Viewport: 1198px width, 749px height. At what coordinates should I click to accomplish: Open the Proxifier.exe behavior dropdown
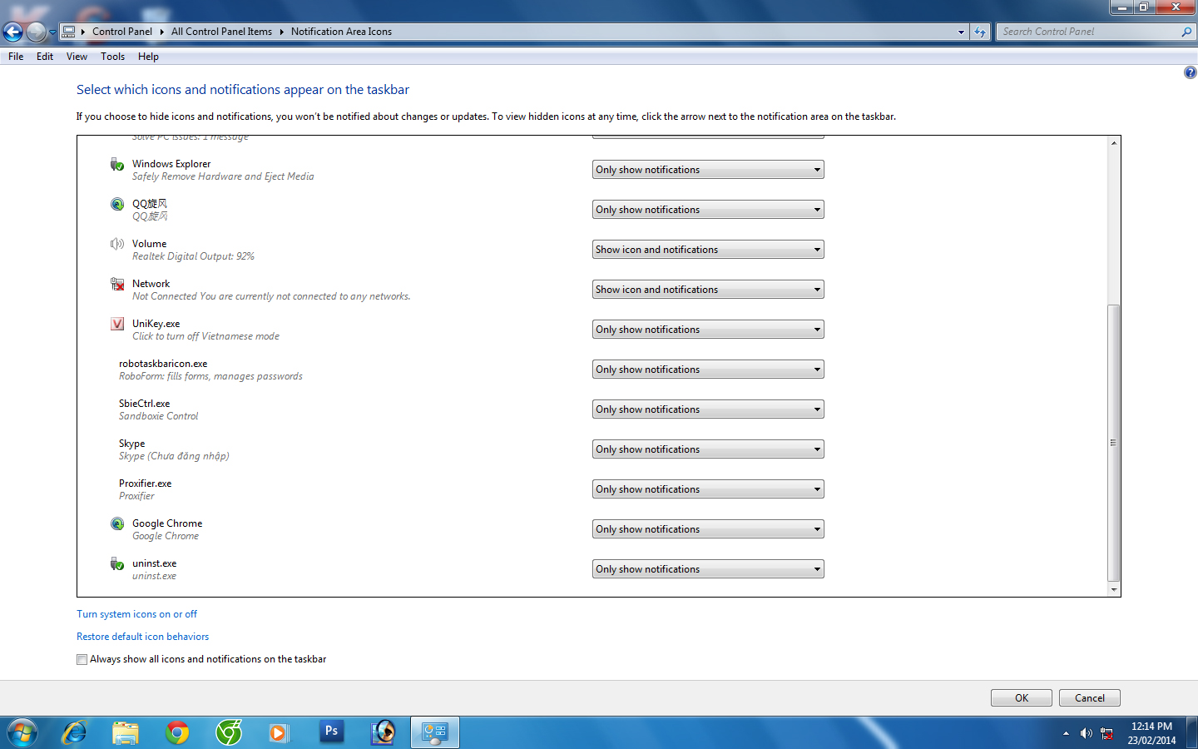(708, 489)
